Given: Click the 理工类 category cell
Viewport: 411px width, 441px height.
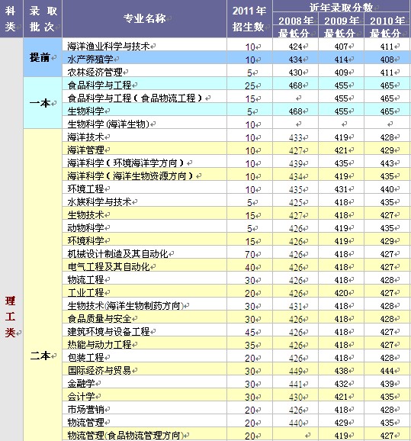Looking at the screenshot, I should coord(11,317).
